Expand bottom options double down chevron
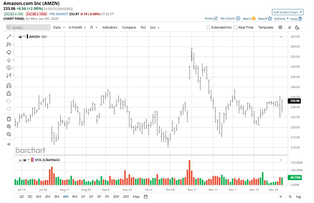The height and width of the screenshot is (203, 314). [280, 197]
